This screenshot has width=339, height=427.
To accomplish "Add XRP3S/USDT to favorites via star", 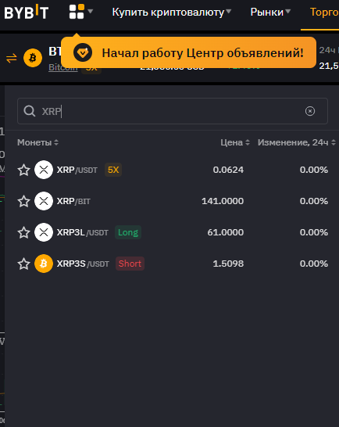I will [x=23, y=264].
